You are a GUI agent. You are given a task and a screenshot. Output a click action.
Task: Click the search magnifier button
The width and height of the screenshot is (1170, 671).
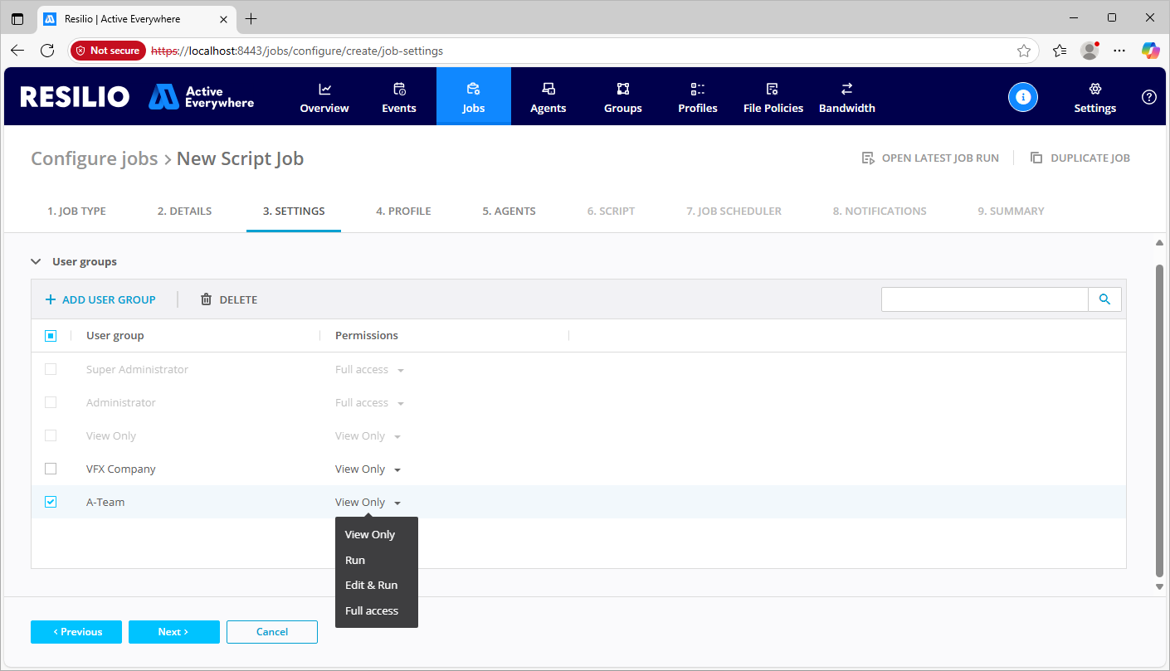pyautogui.click(x=1104, y=299)
